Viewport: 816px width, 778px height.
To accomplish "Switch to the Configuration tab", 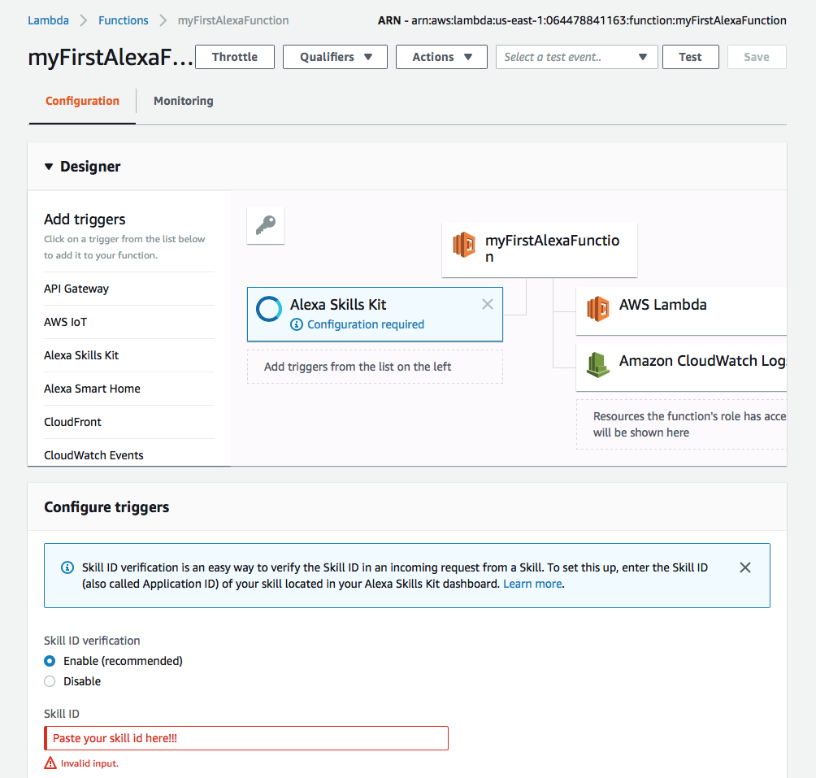I will (x=82, y=101).
